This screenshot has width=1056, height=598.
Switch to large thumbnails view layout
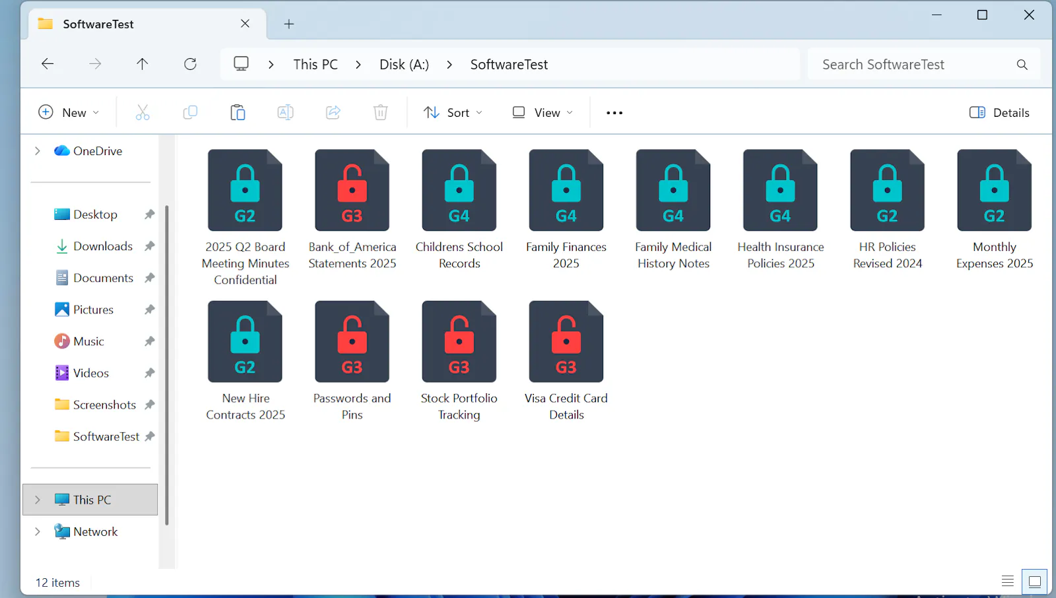pyautogui.click(x=1035, y=581)
